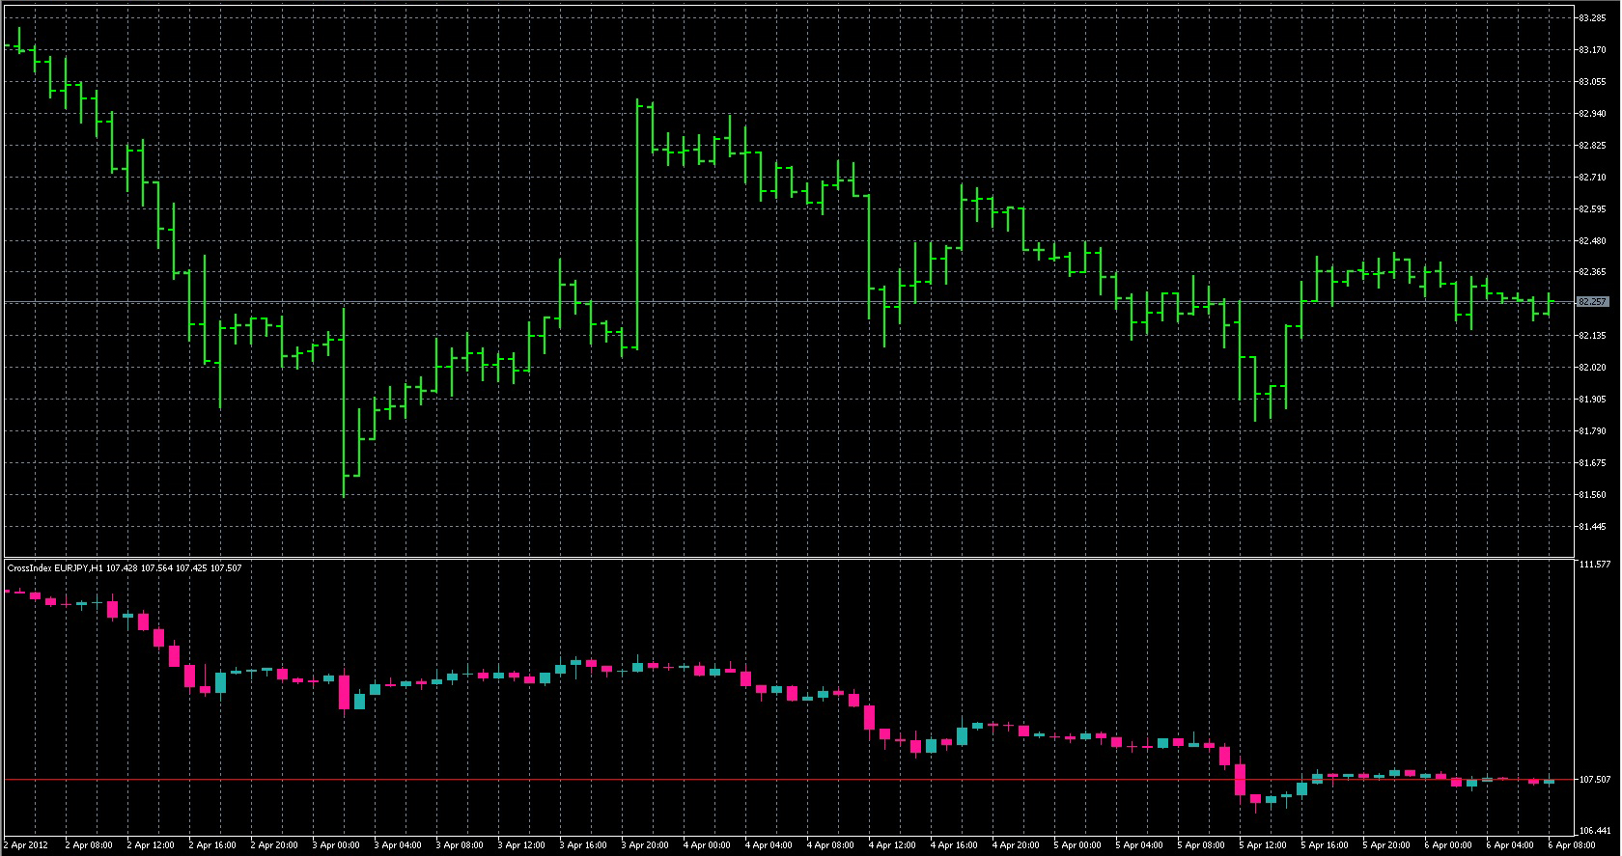Select the 82.365 price scale label

pyautogui.click(x=1592, y=272)
